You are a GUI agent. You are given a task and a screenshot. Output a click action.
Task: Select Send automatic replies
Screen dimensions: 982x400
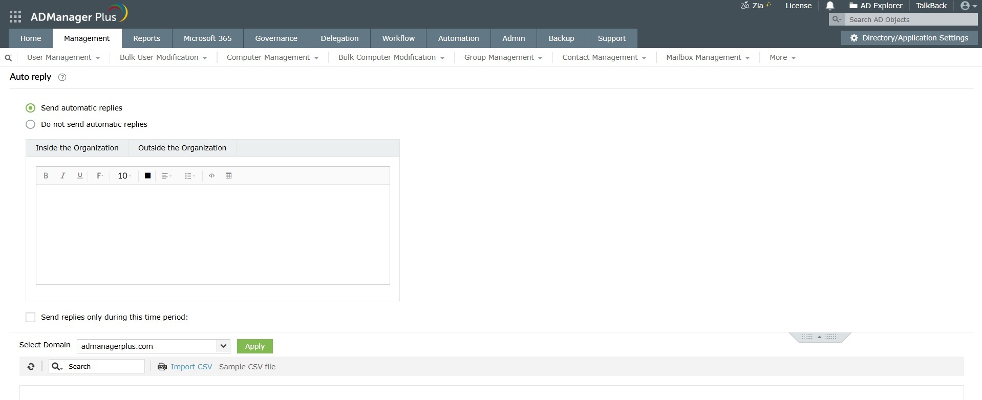tap(30, 108)
